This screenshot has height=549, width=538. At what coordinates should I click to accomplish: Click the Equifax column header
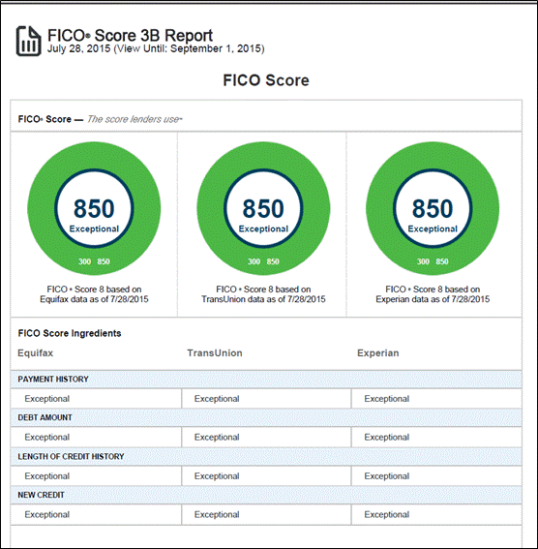pos(36,352)
